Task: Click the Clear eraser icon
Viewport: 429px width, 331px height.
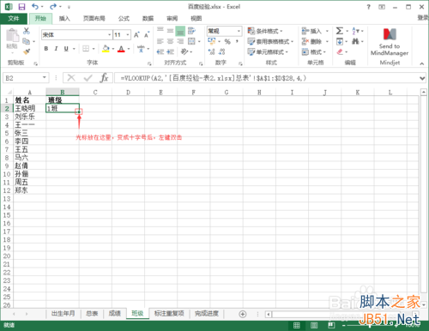Action: [x=340, y=52]
